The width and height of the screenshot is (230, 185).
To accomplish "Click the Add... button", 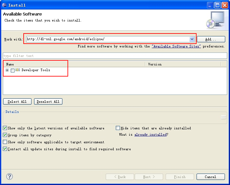I will tap(211, 39).
